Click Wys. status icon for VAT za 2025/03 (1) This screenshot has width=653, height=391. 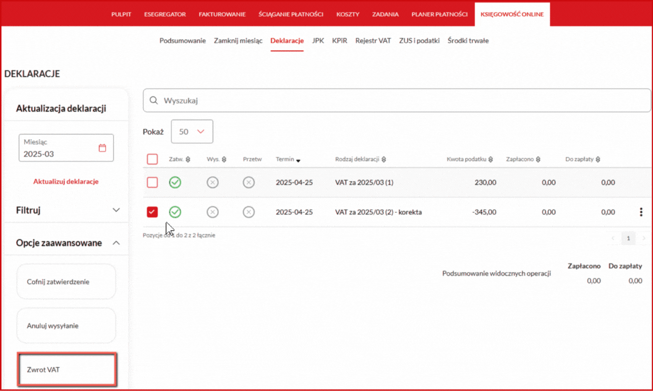pyautogui.click(x=212, y=183)
